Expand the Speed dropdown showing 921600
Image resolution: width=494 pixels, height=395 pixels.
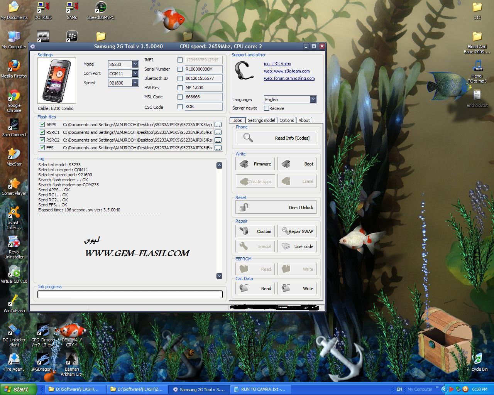135,83
